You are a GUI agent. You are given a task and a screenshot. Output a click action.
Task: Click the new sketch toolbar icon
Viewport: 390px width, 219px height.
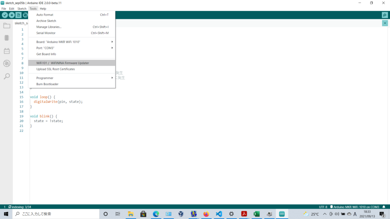18,15
